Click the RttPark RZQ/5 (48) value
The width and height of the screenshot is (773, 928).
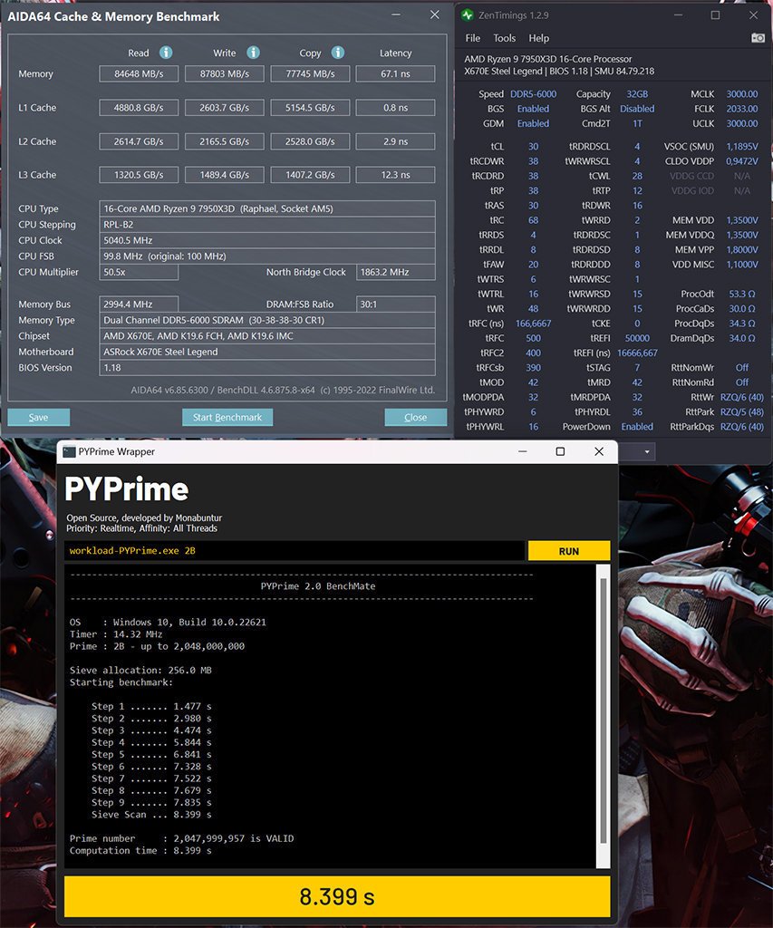(x=742, y=412)
